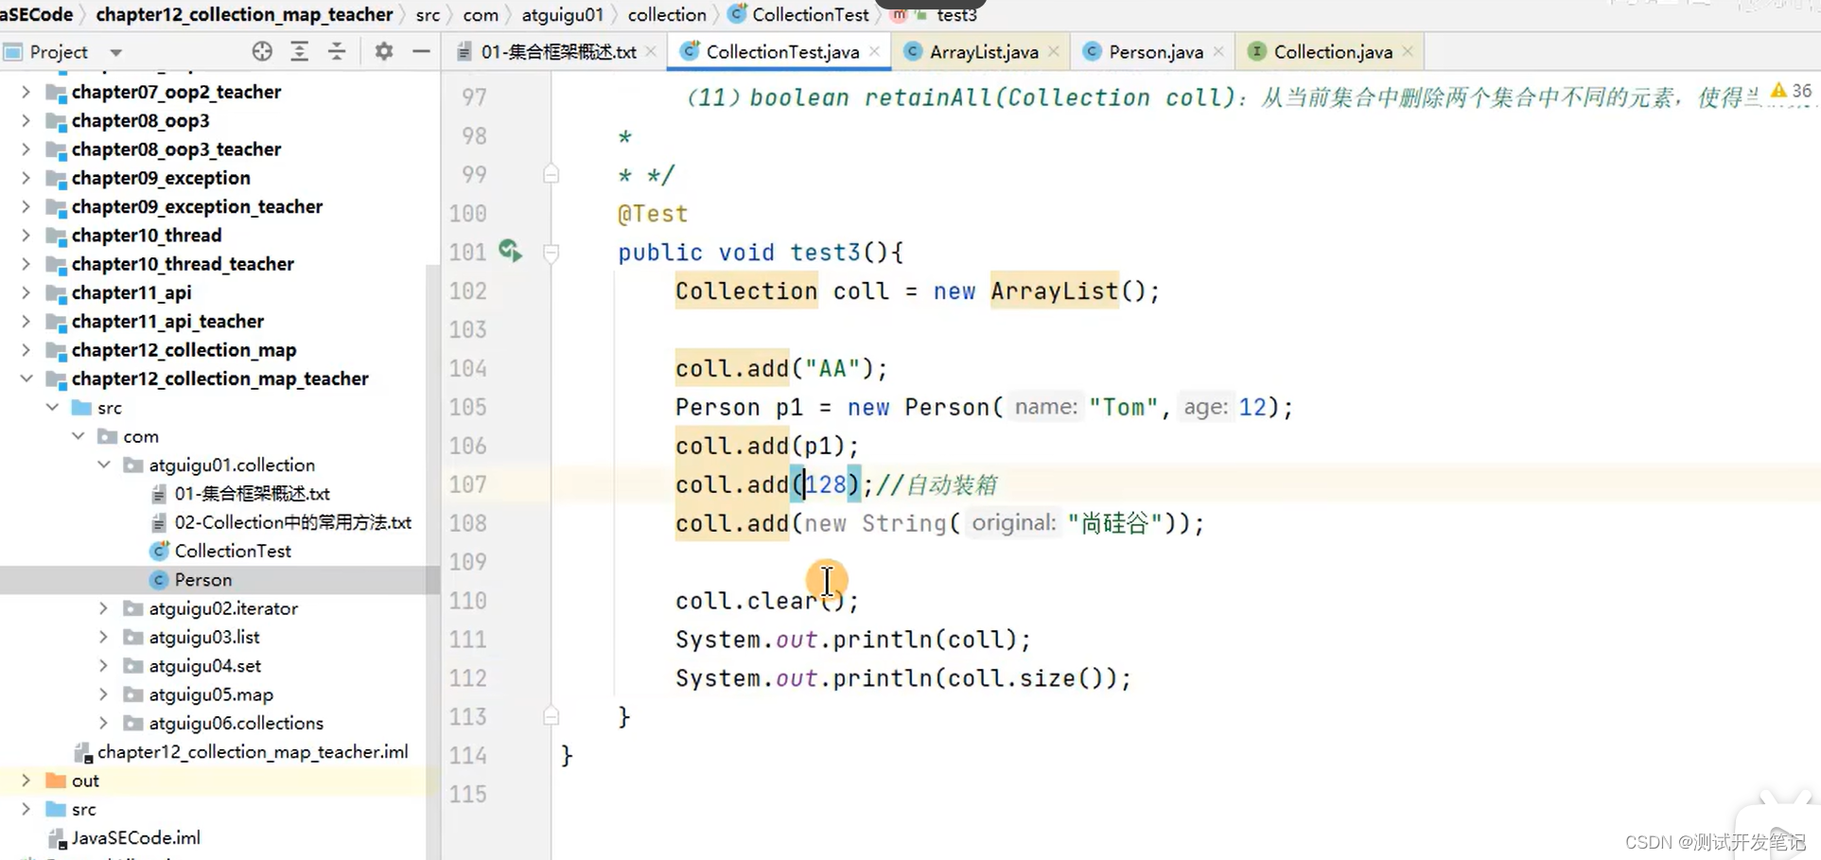Select 02-Collection中的常用方法.txt file
1821x860 pixels.
[x=292, y=522]
